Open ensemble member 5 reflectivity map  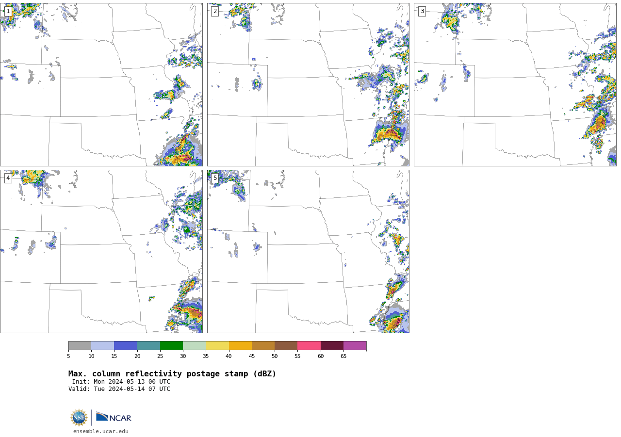coord(308,251)
